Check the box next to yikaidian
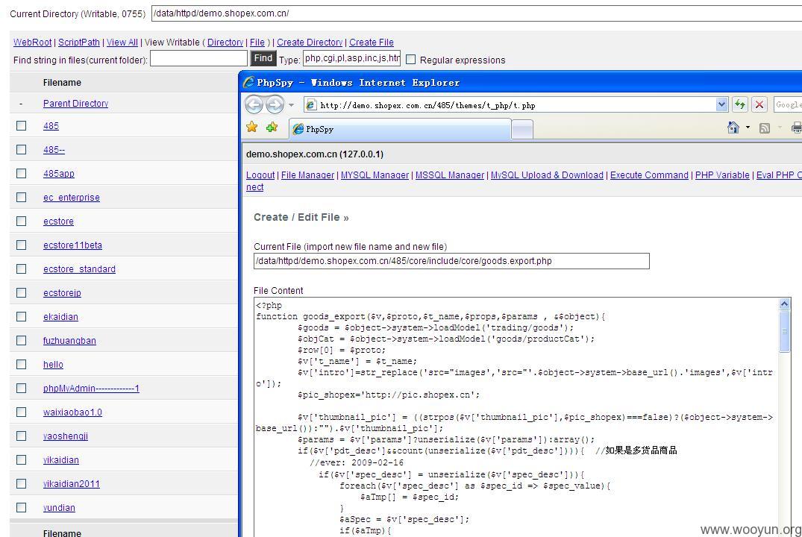The image size is (802, 537). (x=22, y=459)
